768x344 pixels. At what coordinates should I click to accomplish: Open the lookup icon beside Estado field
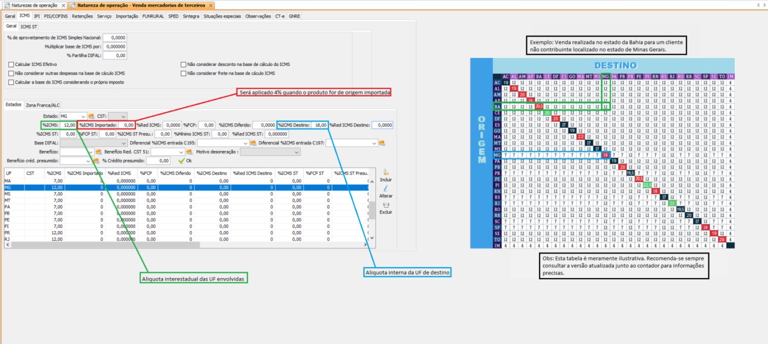[x=91, y=116]
